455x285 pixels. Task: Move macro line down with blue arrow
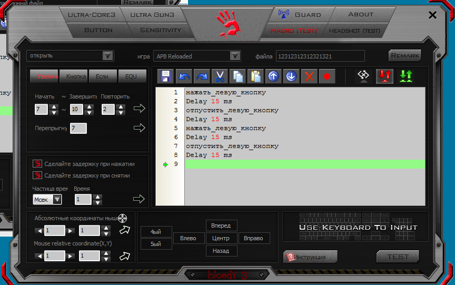click(x=291, y=76)
